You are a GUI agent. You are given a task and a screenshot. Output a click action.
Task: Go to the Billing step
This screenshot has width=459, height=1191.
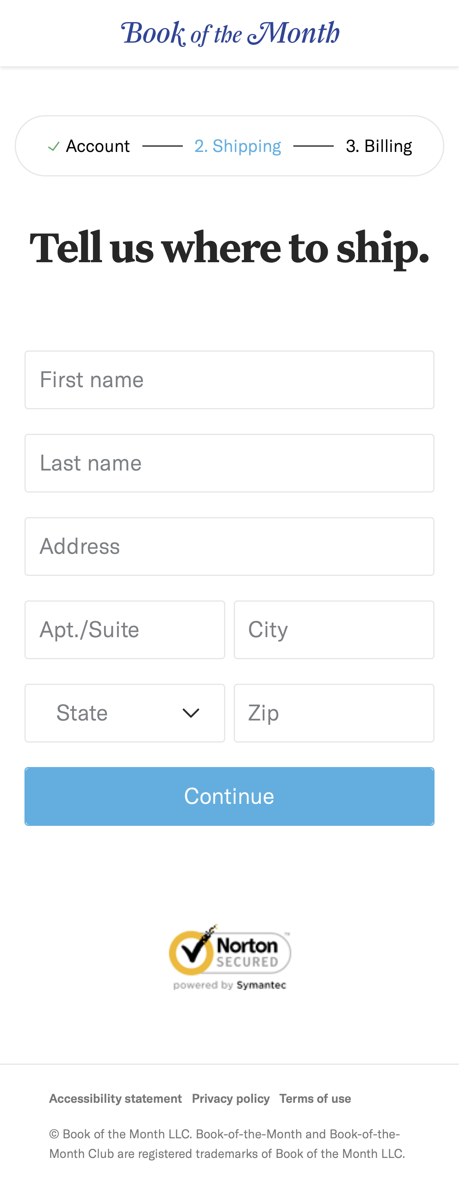pos(379,146)
